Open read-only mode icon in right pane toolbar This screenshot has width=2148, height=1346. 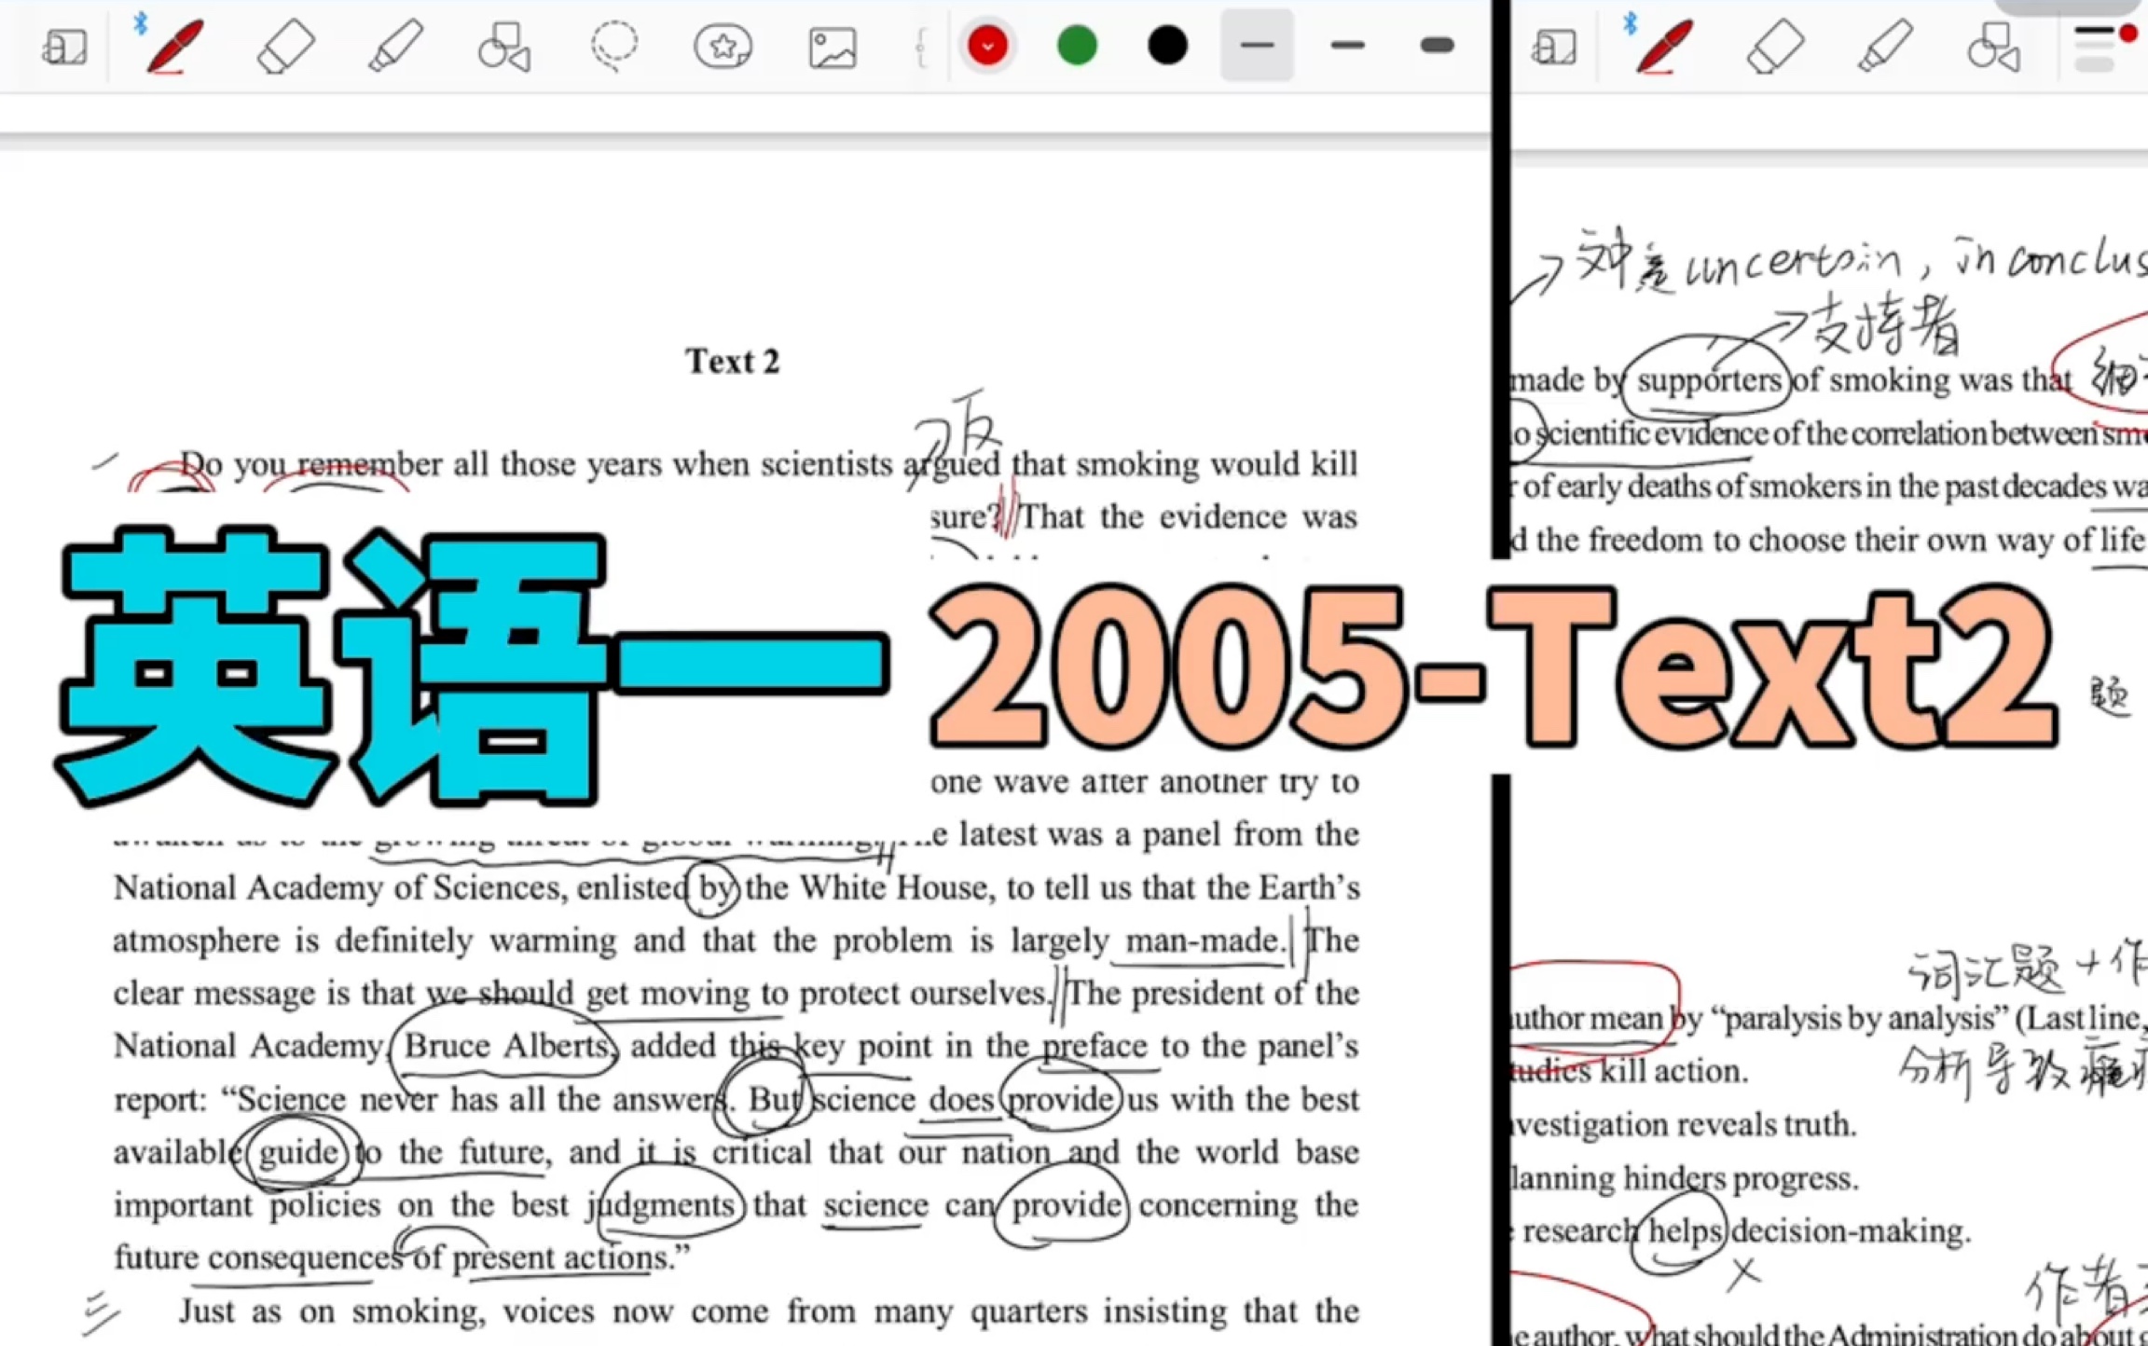(x=1554, y=47)
